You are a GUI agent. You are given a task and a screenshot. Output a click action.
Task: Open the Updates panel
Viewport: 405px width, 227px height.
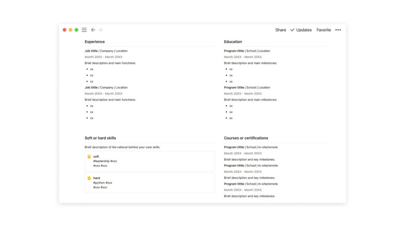[304, 30]
